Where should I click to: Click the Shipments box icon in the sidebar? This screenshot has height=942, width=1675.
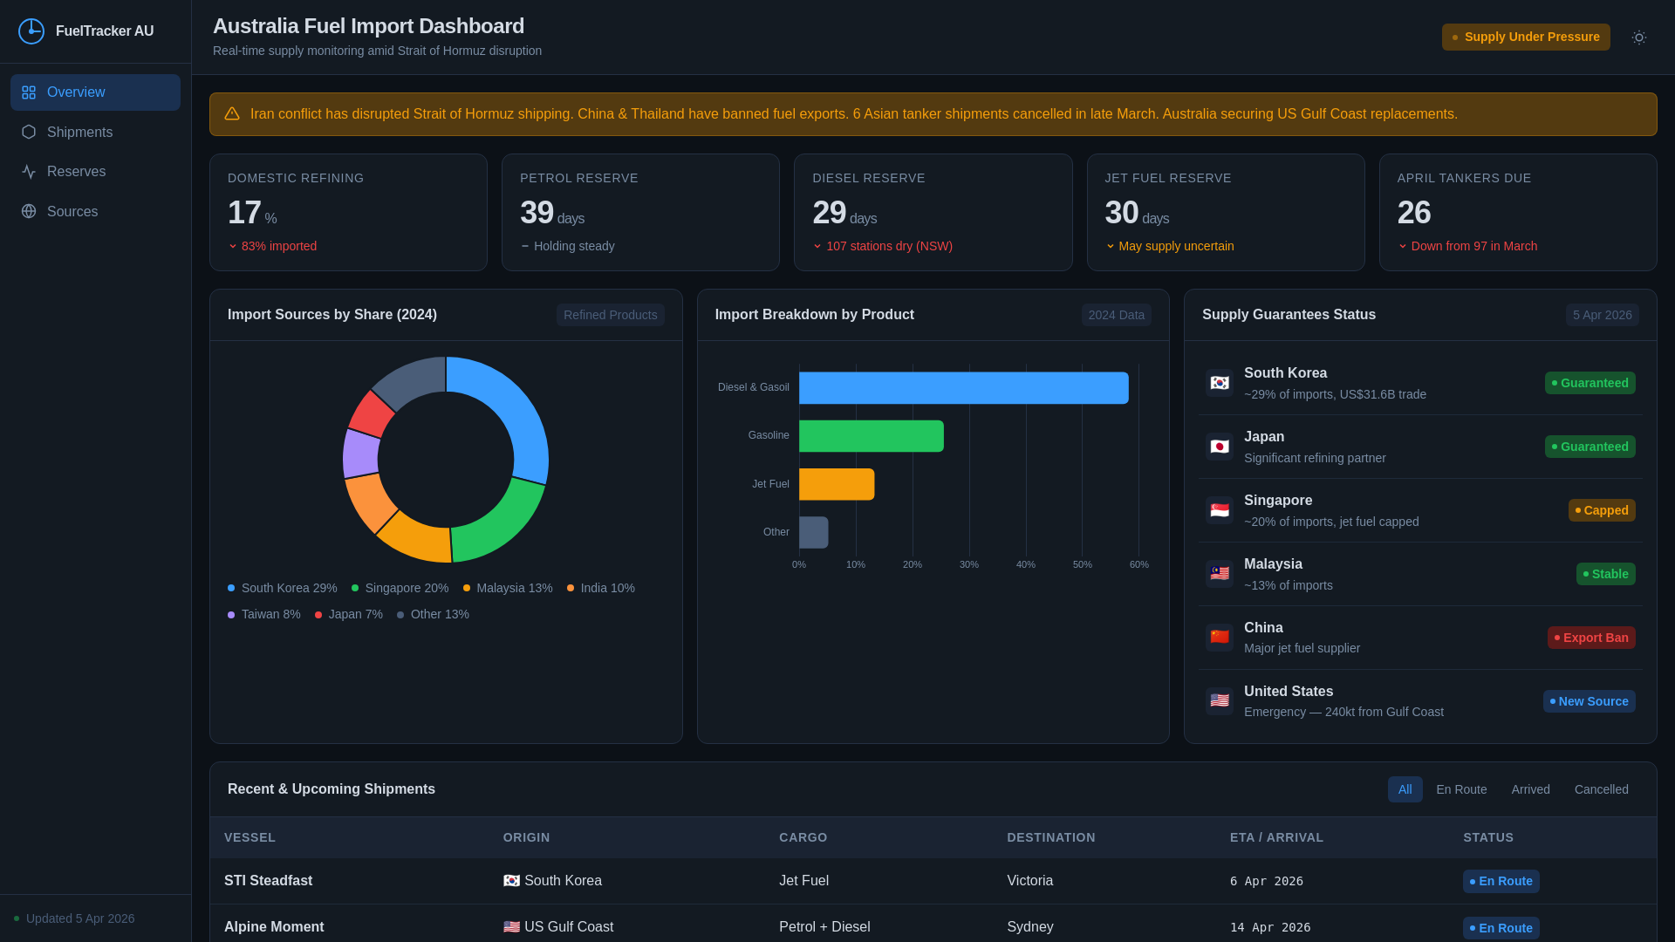[x=29, y=132]
